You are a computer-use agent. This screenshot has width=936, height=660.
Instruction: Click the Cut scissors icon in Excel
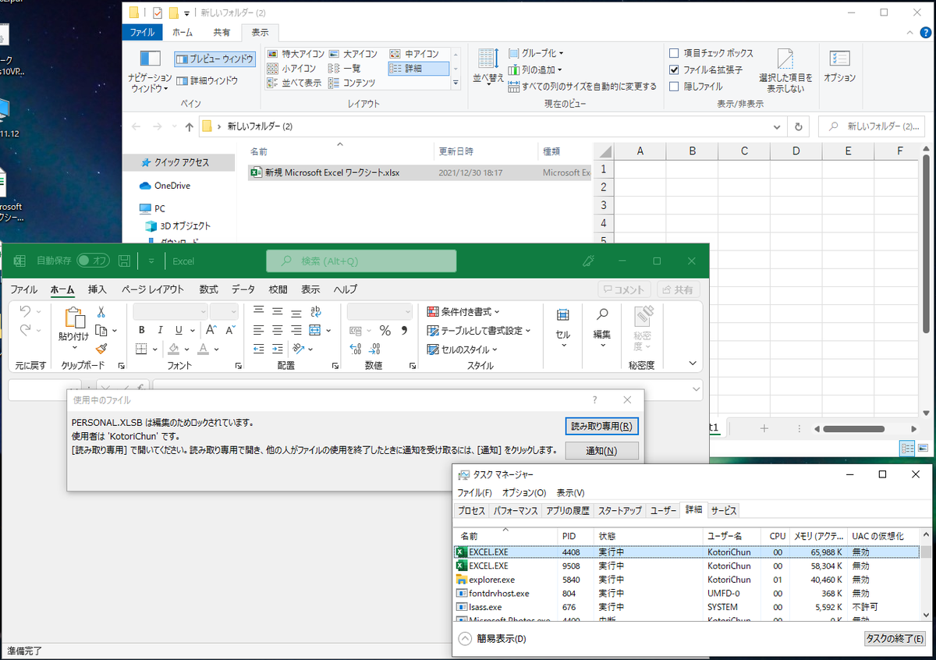click(x=101, y=311)
